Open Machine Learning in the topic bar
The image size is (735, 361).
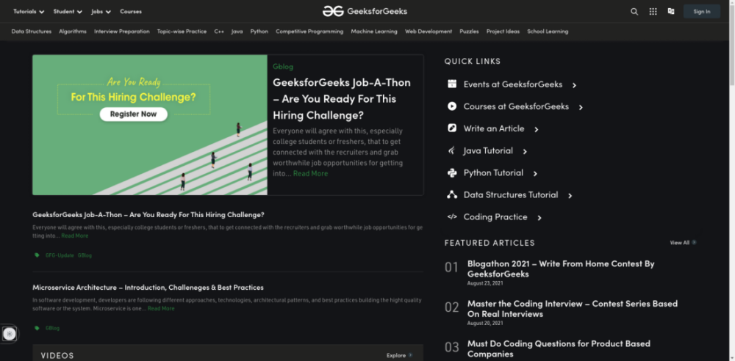pos(374,32)
